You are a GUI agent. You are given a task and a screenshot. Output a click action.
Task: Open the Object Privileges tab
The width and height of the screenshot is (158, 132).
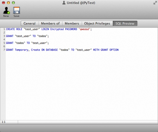pyautogui.click(x=97, y=23)
